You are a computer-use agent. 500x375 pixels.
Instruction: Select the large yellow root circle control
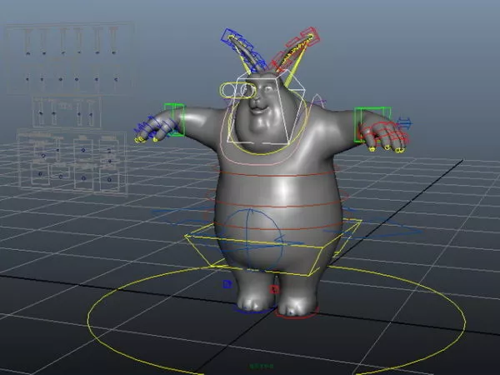coord(277,322)
